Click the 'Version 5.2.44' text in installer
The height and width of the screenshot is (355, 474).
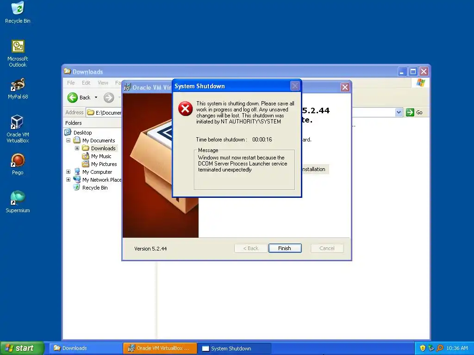[x=150, y=248]
